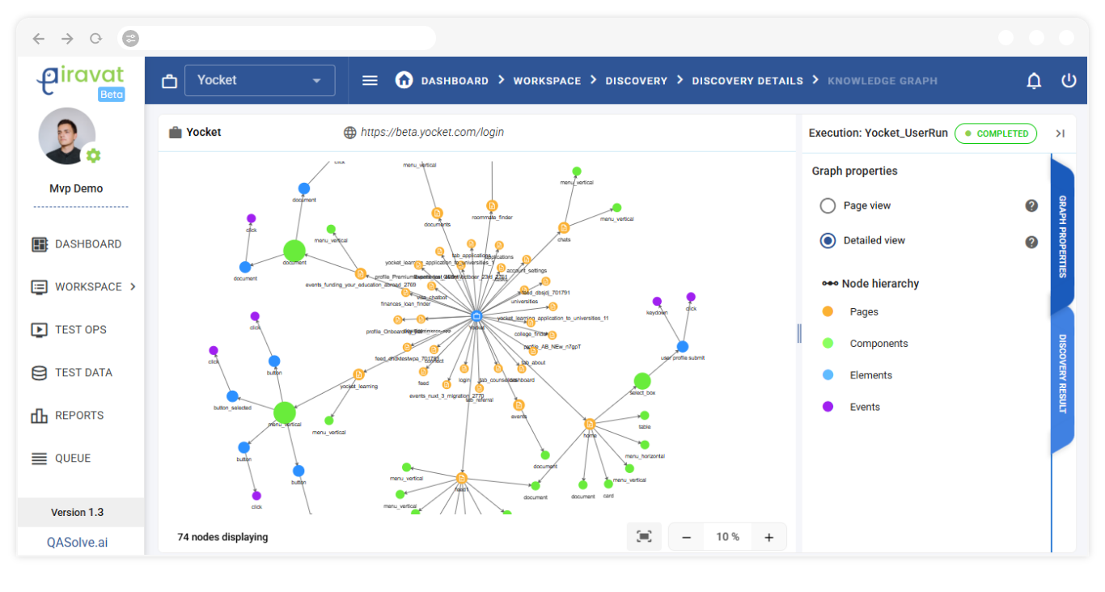Click the orange Pages legend swatch
This screenshot has width=1105, height=592.
(828, 311)
